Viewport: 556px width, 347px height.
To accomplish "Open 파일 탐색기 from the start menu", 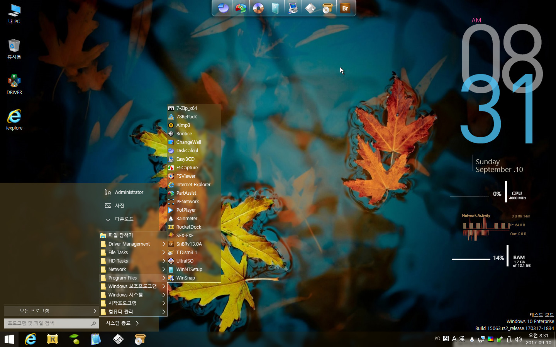I will click(x=133, y=235).
